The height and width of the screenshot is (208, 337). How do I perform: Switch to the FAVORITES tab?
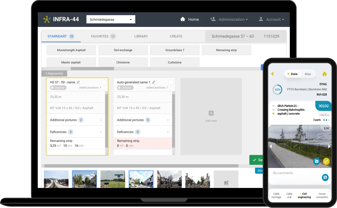[x=100, y=36]
